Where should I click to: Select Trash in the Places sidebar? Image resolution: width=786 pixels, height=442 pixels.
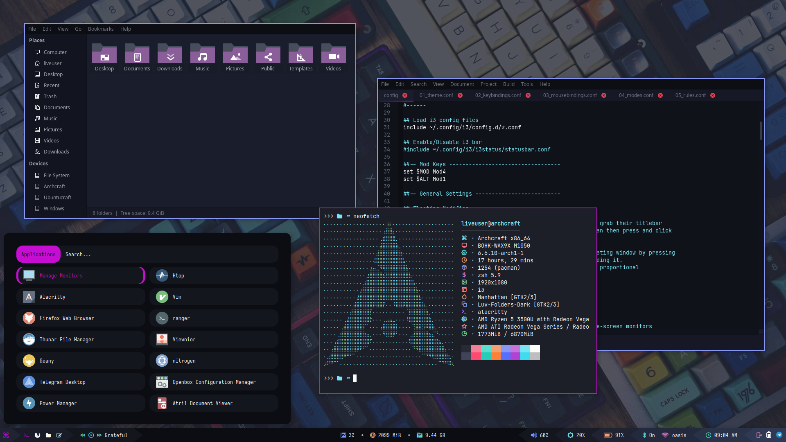(50, 97)
